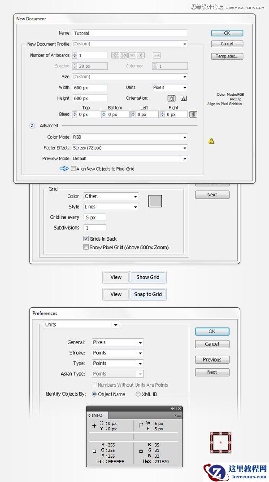
Task: Click the change artboard layout direction arrow icon
Action: [x=157, y=55]
